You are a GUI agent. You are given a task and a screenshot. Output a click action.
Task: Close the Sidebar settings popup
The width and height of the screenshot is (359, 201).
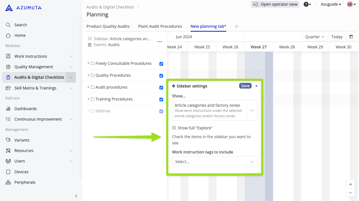pos(256,86)
